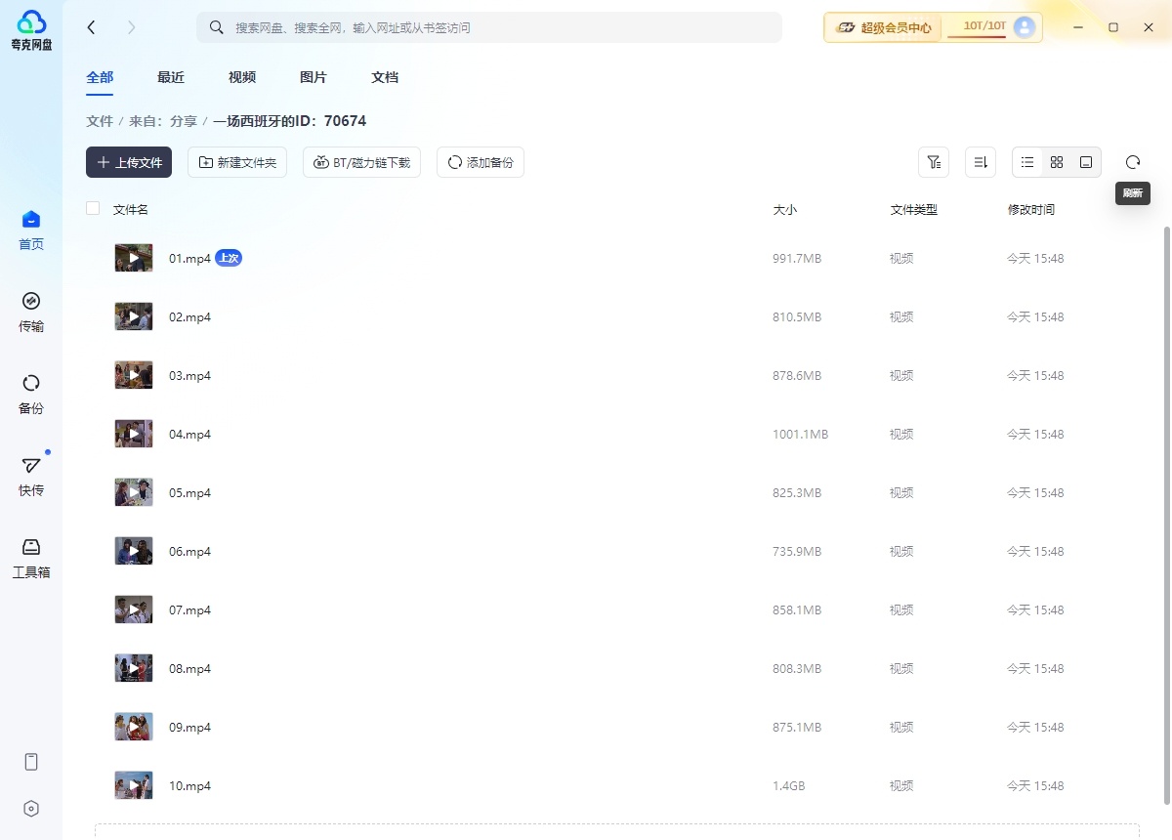
Task: Switch to the 视频 tab
Action: pos(241,77)
